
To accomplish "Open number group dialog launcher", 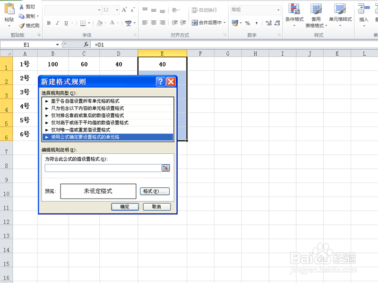I will 279,35.
